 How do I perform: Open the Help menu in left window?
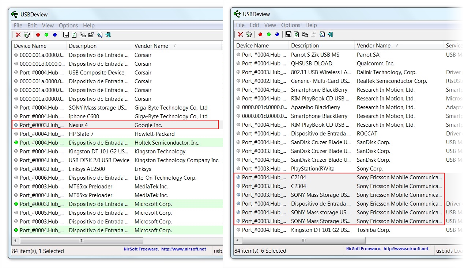click(x=89, y=26)
